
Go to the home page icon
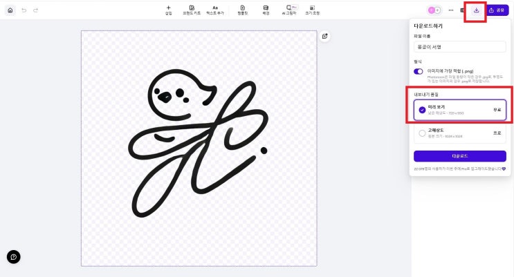[x=10, y=10]
